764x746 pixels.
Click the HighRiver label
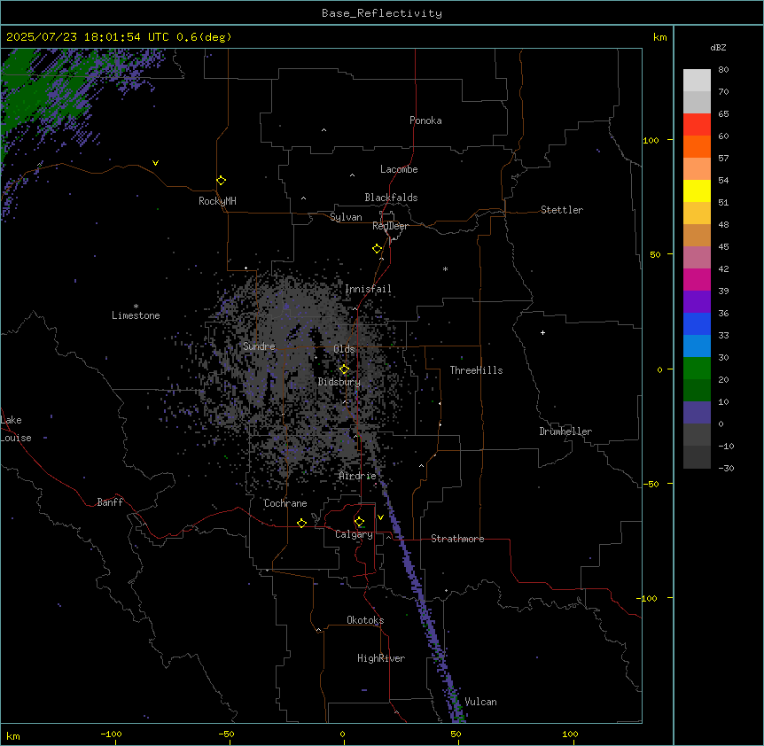click(381, 658)
